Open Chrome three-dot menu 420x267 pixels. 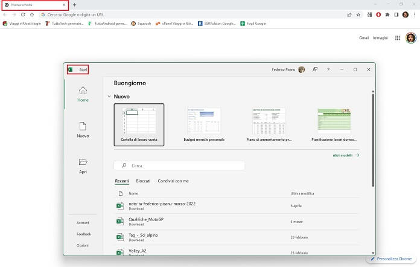pos(415,14)
